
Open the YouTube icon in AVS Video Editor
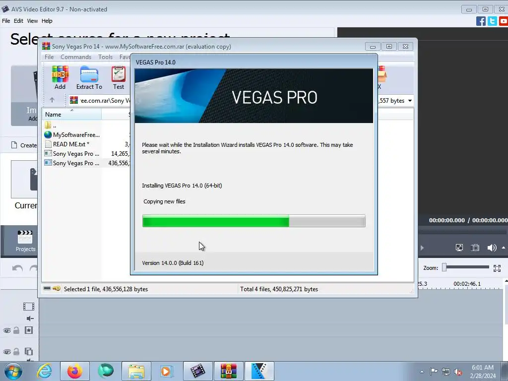tap(504, 21)
